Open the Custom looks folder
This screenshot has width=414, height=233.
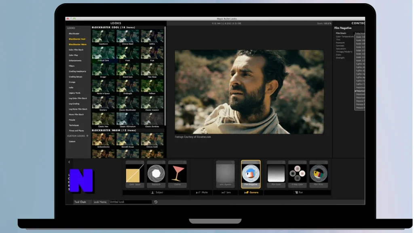[72, 141]
